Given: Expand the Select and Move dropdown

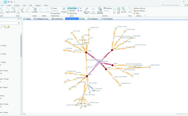Looking at the screenshot, I should [86, 13].
